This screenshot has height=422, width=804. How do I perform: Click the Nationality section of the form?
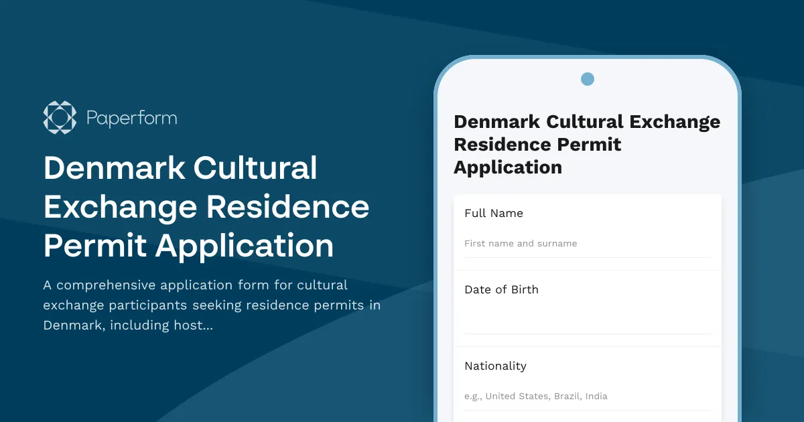point(588,382)
